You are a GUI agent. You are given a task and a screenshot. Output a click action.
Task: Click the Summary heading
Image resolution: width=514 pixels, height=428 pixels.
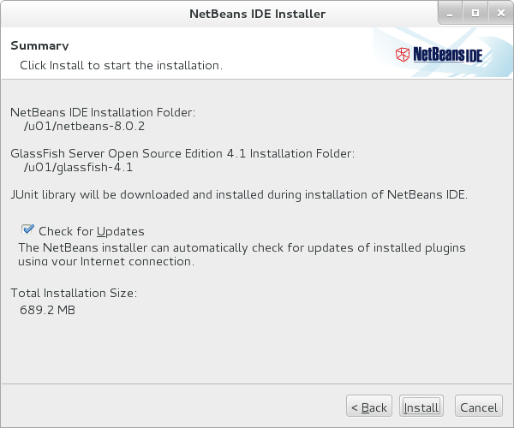point(39,45)
